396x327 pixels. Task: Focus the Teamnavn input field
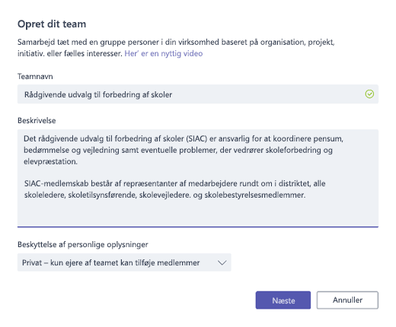pos(198,94)
